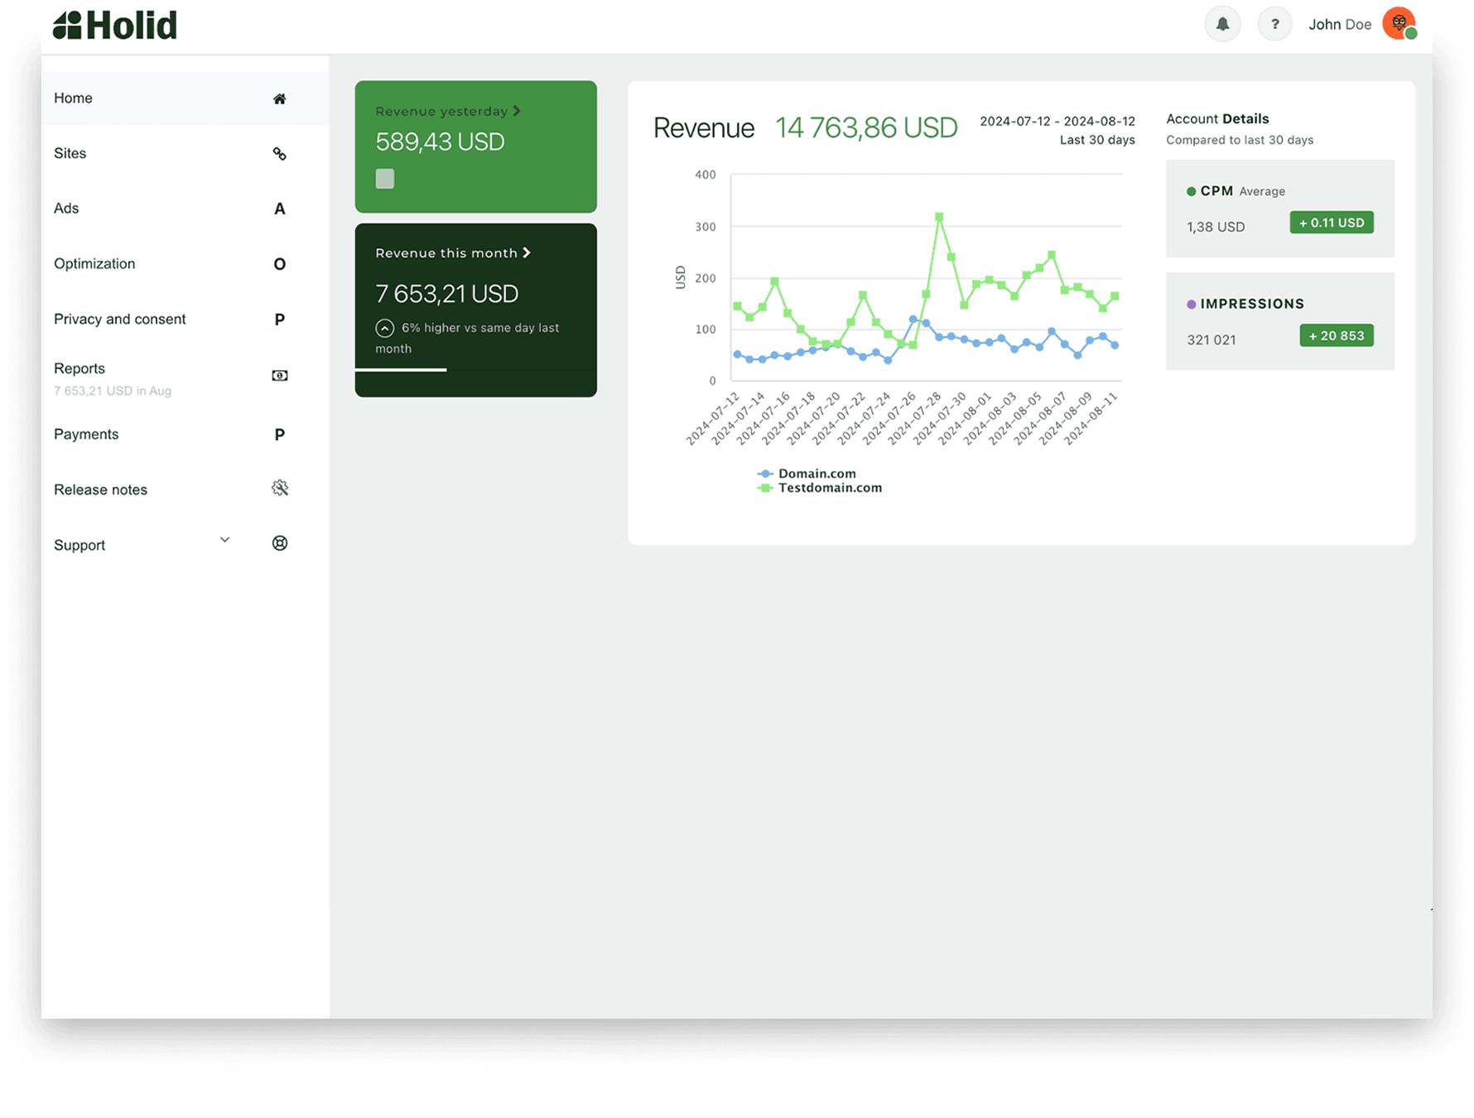This screenshot has width=1474, height=1118.
Task: Toggle Domain.com series in chart legend
Action: coord(807,474)
